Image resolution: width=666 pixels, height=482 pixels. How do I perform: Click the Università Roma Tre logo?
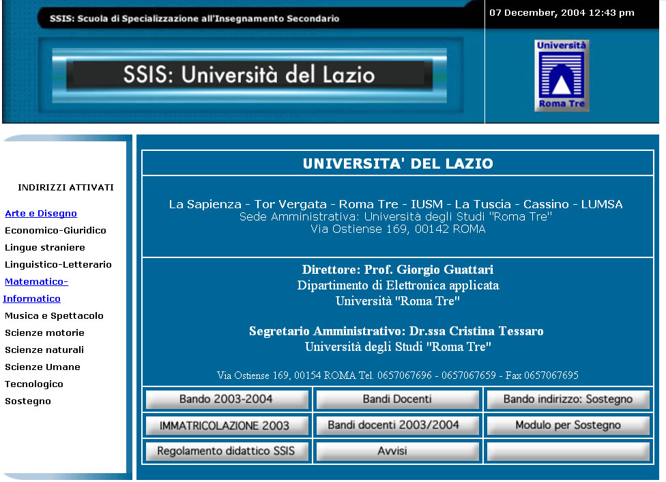[562, 76]
